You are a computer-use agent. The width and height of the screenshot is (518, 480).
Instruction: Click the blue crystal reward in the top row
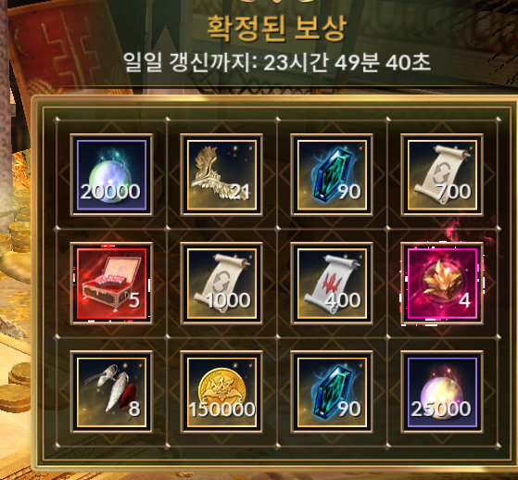(x=332, y=175)
